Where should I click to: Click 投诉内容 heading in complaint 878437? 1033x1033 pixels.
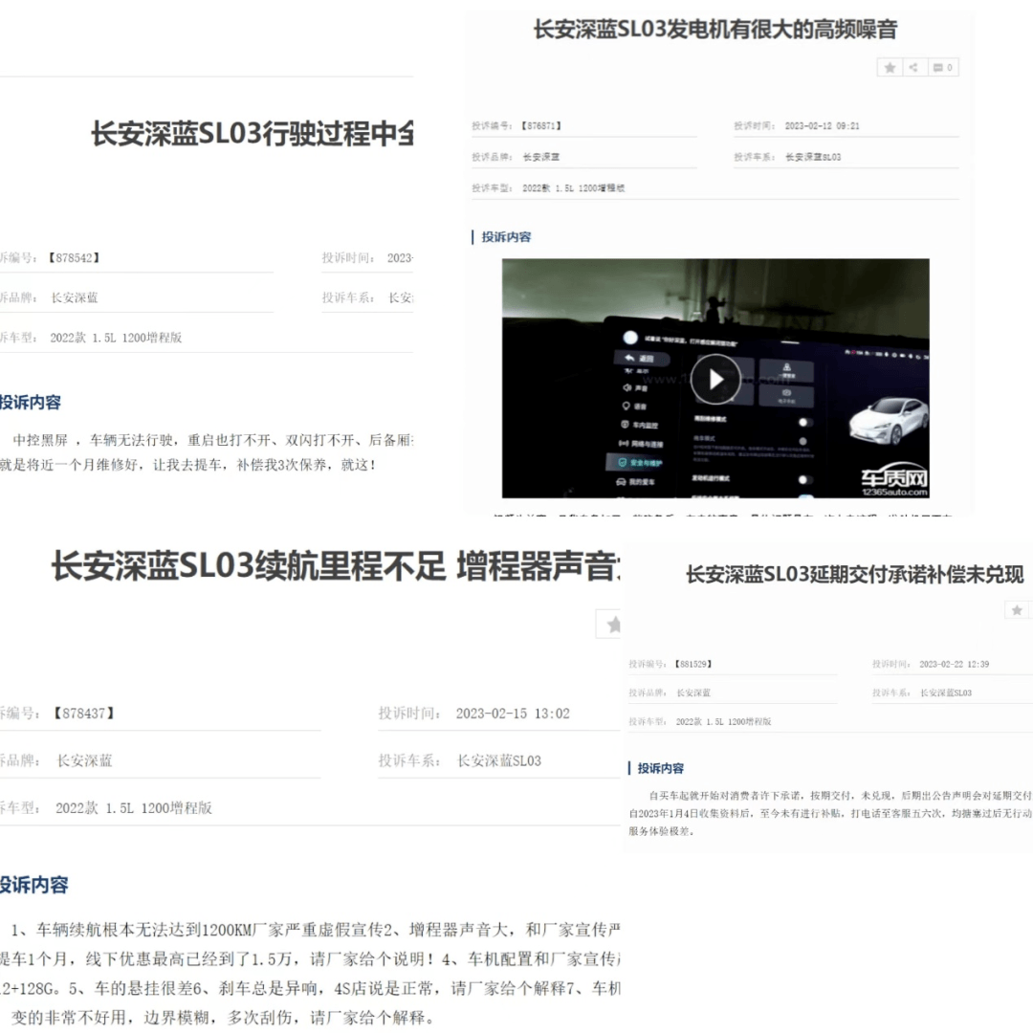33,885
